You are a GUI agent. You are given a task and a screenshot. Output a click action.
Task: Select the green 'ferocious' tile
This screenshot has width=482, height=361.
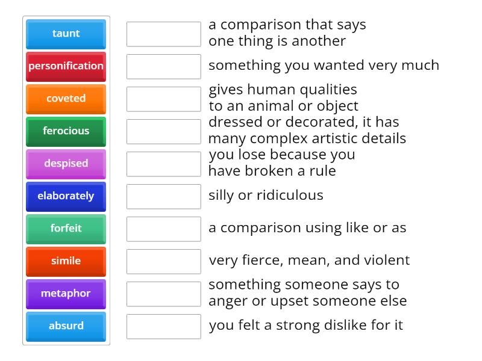pos(66,131)
